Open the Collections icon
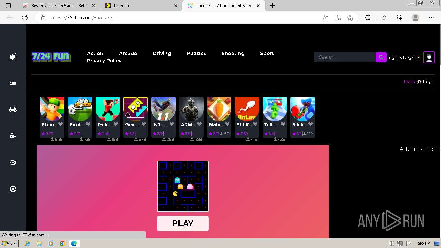 point(400,18)
